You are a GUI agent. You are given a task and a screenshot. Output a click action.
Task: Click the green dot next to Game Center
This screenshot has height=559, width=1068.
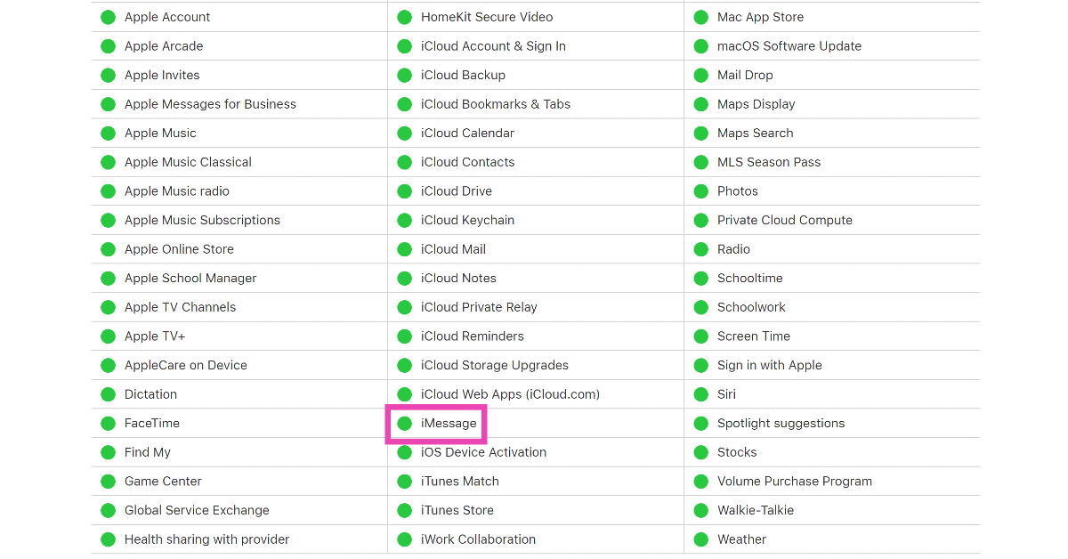(108, 482)
